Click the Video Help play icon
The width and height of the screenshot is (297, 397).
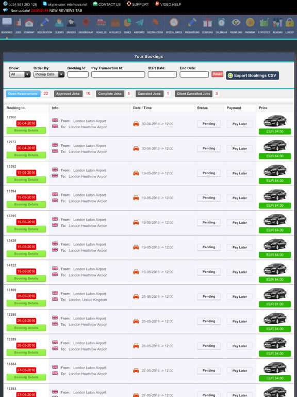click(157, 4)
